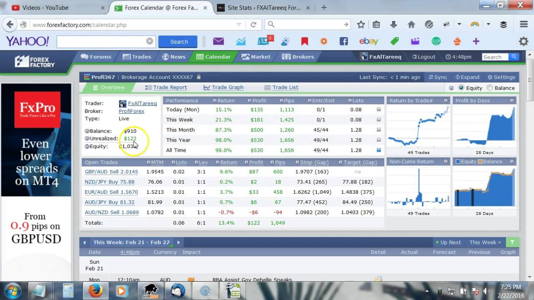Reload the page with refresh icon
The image size is (534, 300).
(x=253, y=25)
